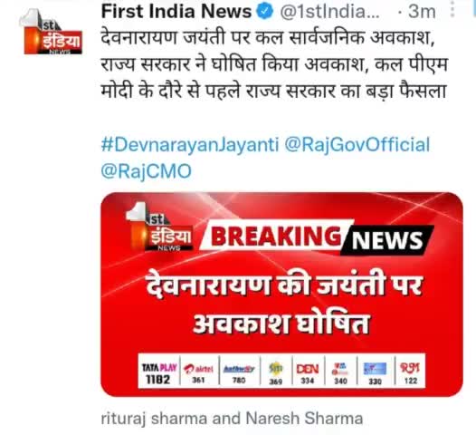Click the RM 122 channel logo
Screen dimensions: 476x435
point(410,373)
